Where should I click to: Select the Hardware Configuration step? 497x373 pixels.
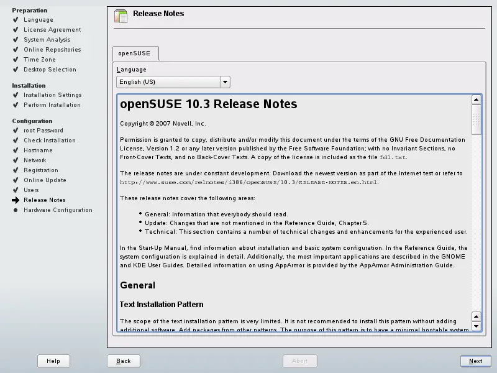(x=58, y=210)
